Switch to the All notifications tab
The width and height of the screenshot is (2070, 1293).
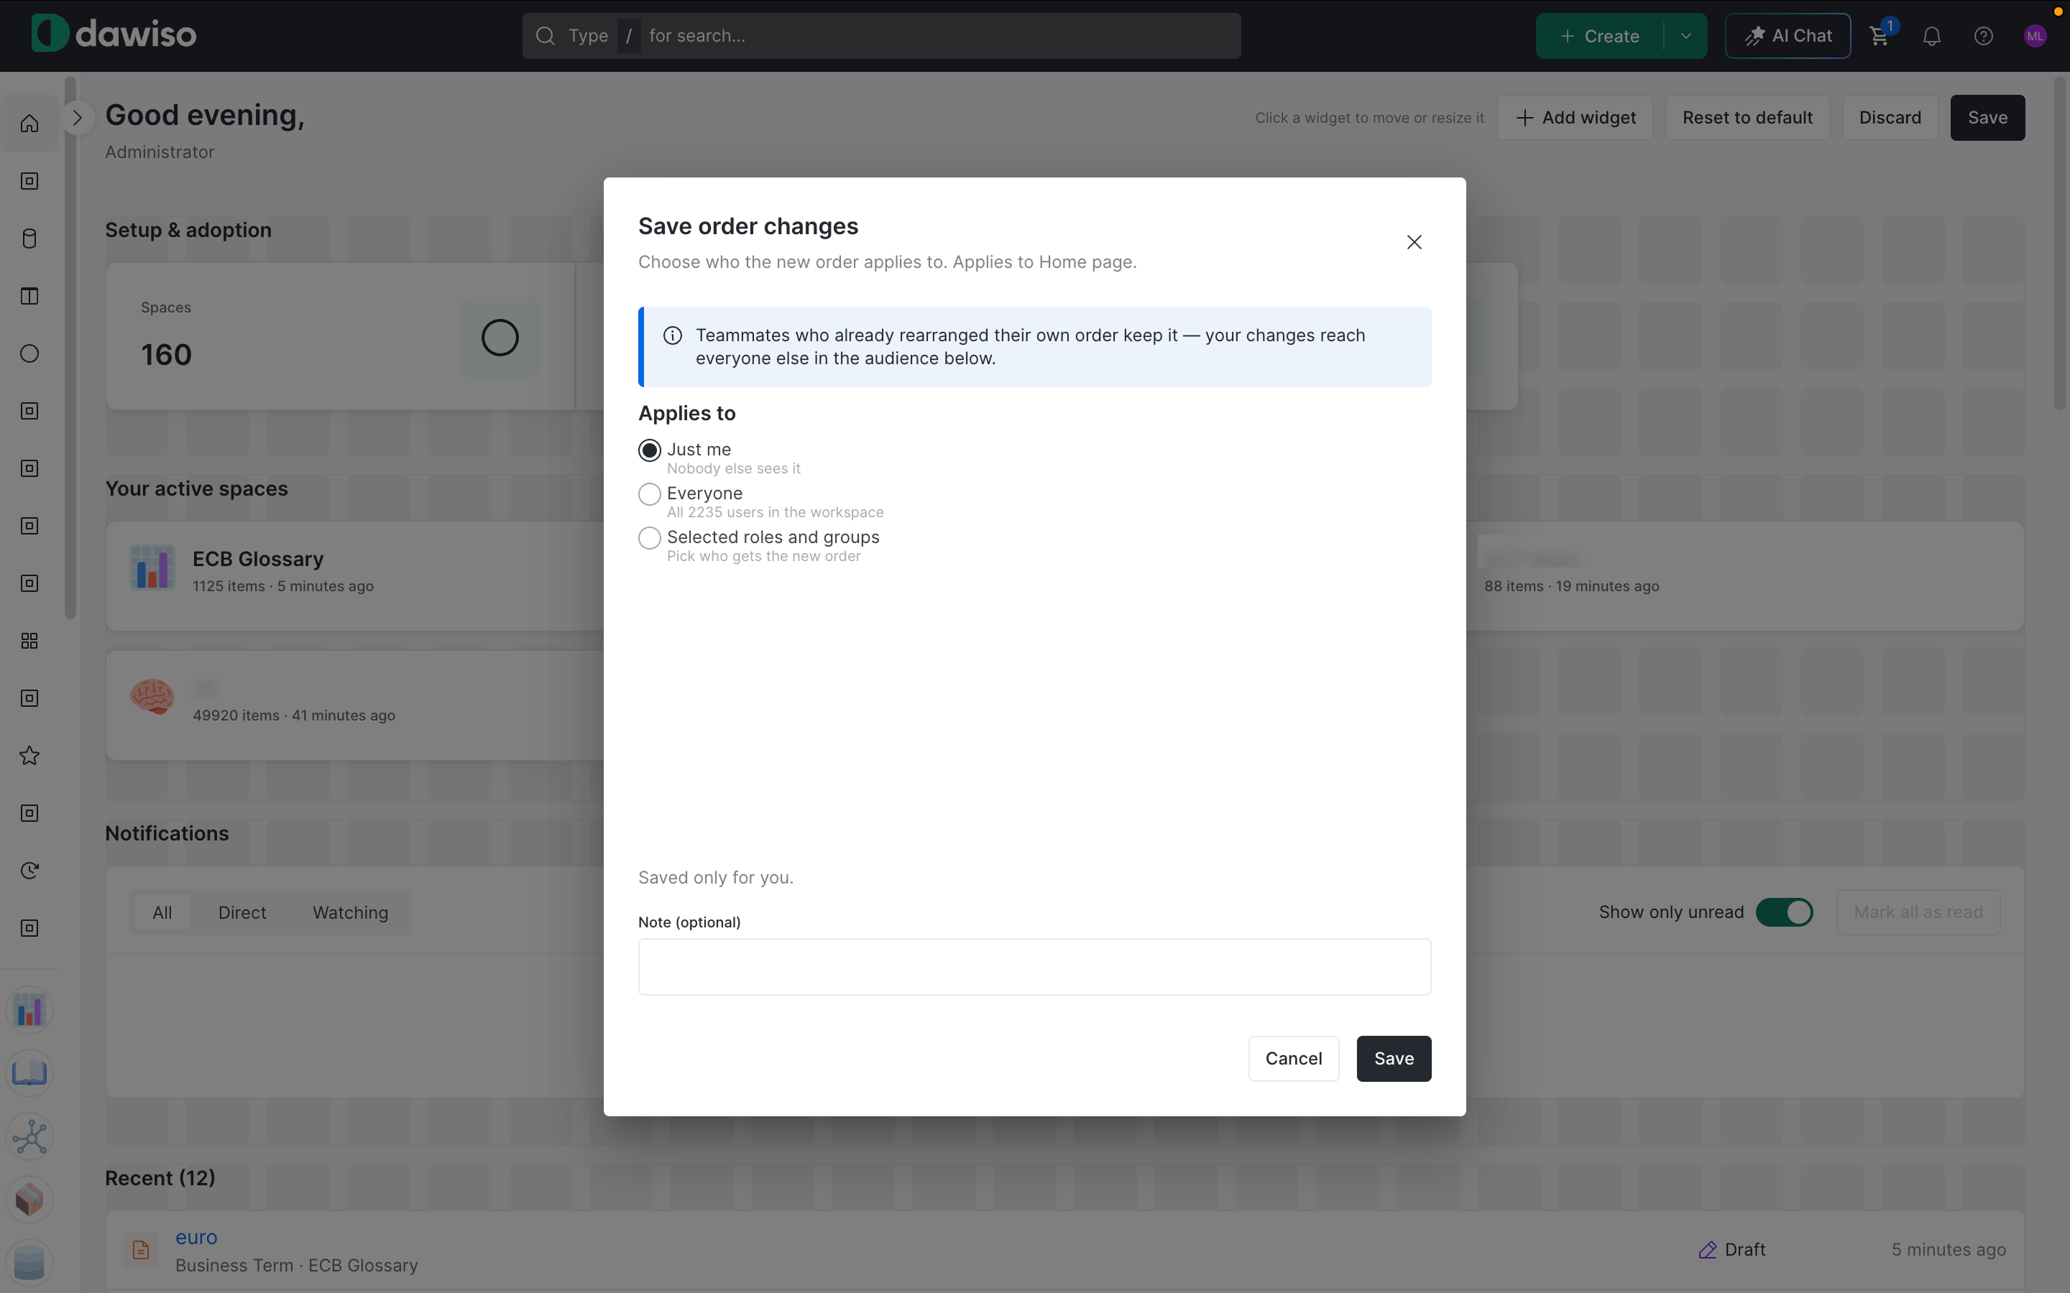[162, 912]
